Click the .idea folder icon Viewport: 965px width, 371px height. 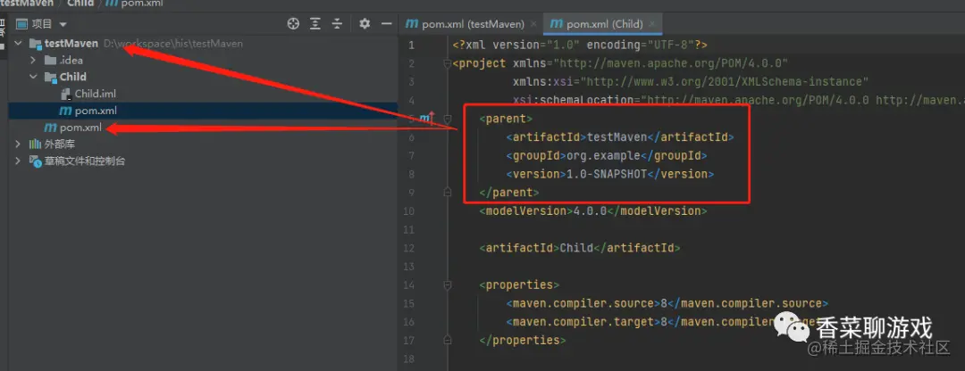[x=50, y=60]
